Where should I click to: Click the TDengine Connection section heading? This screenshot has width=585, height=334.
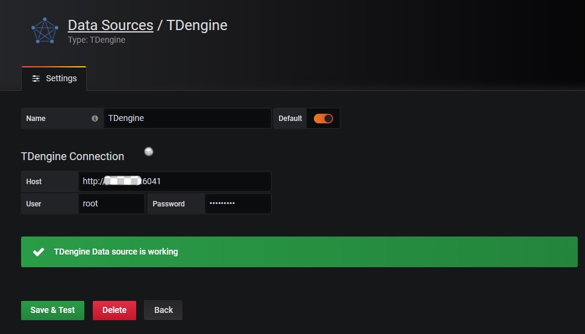point(72,156)
